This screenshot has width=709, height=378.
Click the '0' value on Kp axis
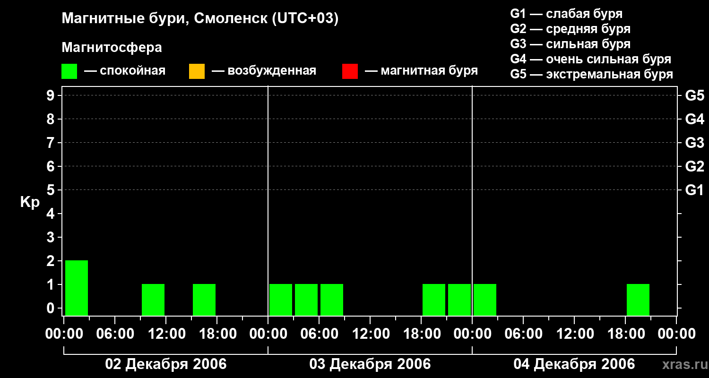52,308
